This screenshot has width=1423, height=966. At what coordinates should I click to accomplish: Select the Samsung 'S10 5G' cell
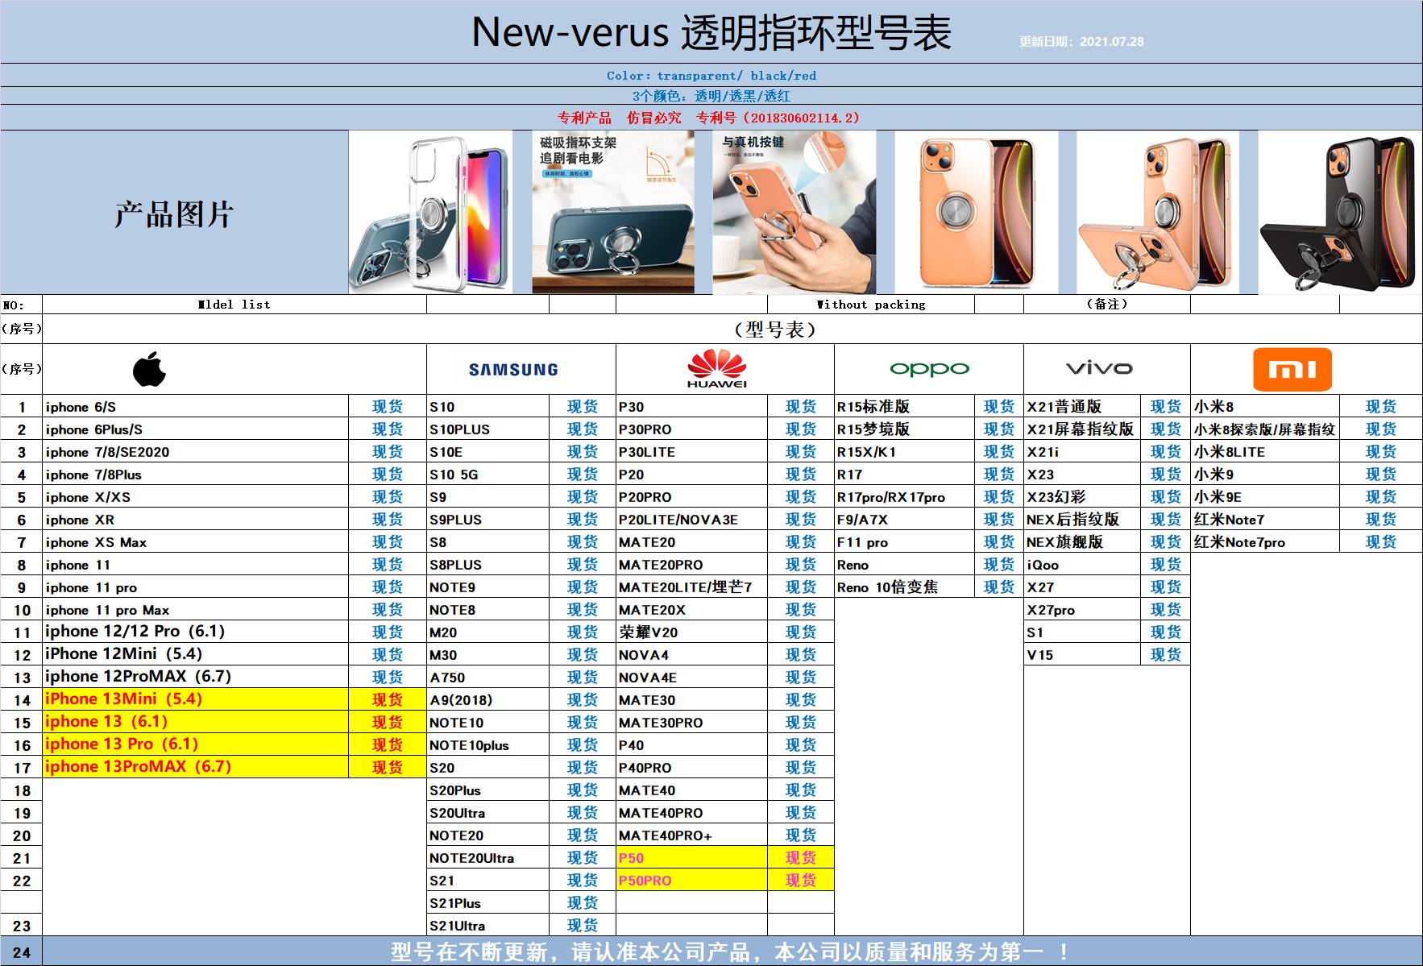[x=487, y=474]
